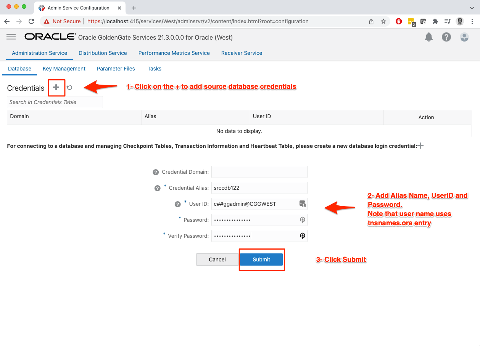Submit the new credential form
480x346 pixels.
point(261,259)
